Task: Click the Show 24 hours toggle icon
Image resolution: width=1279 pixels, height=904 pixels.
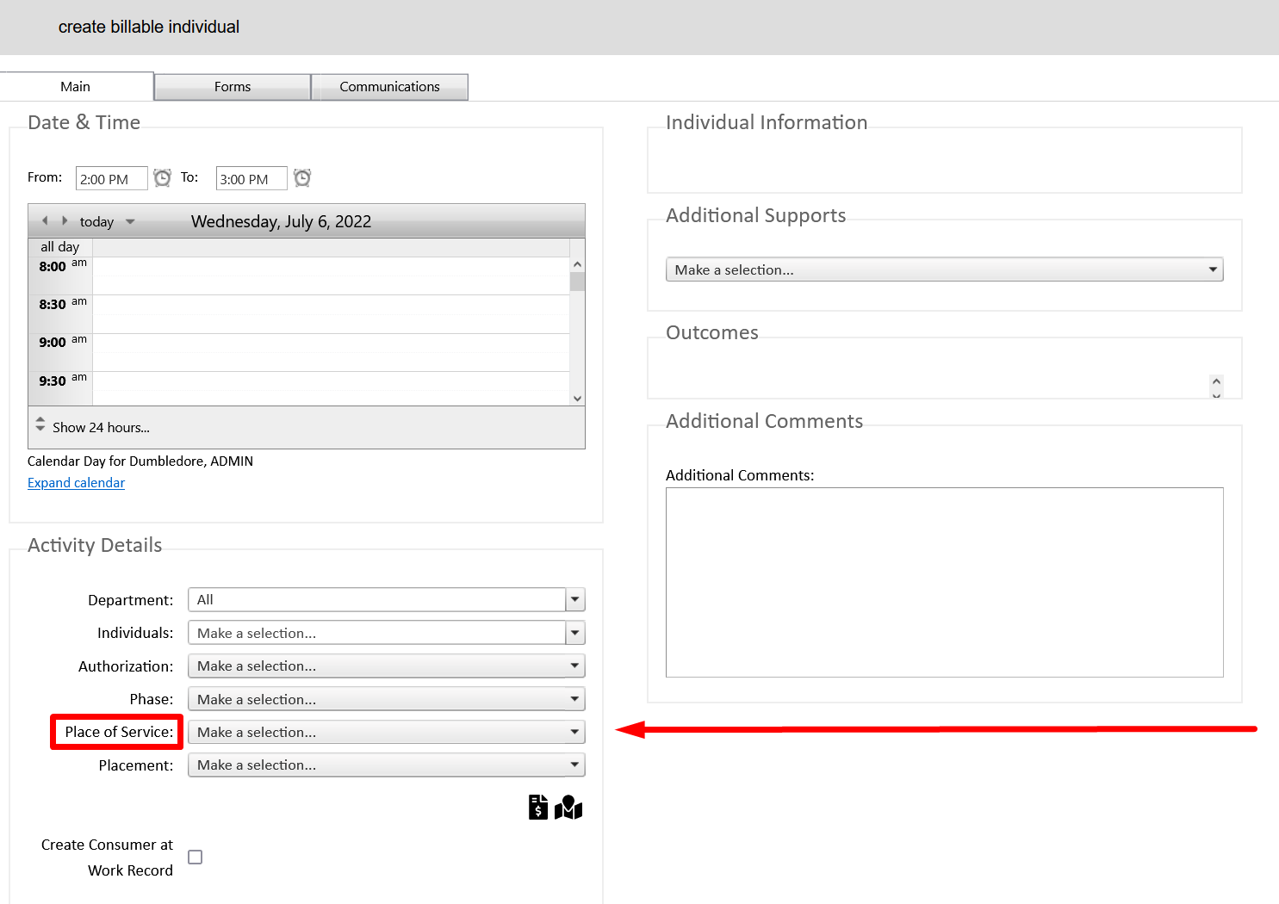Action: click(40, 424)
